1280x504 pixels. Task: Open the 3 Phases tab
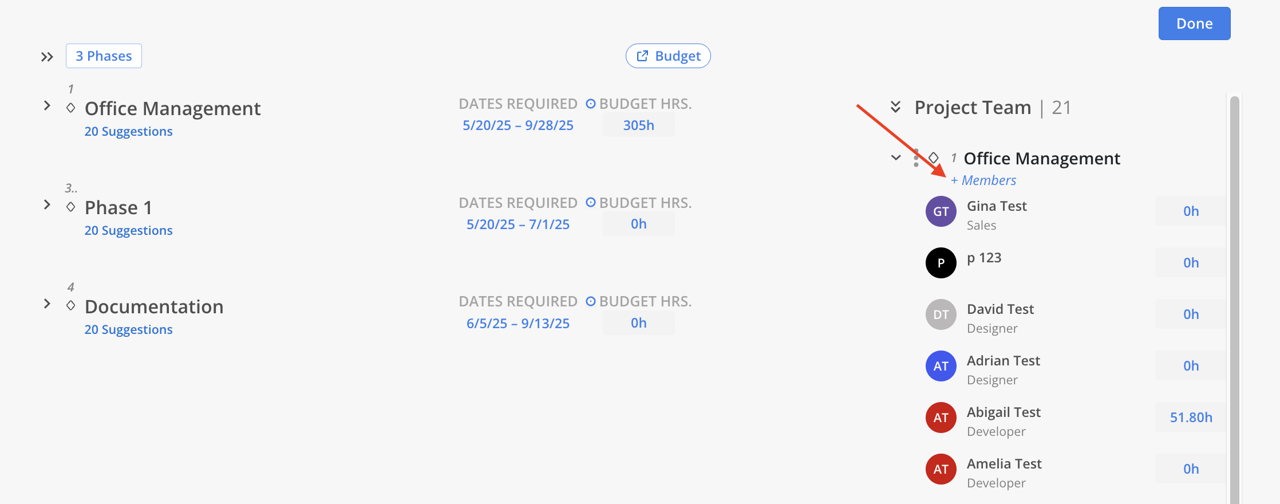(x=104, y=56)
